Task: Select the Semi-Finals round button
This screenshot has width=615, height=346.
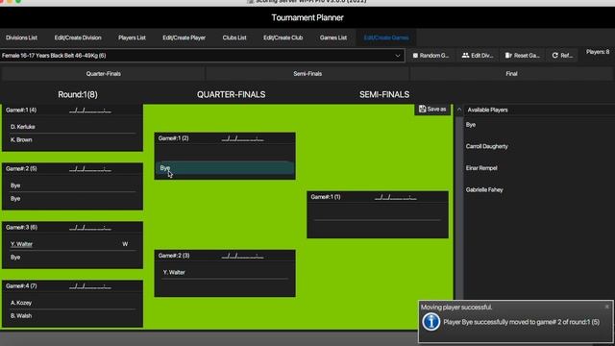Action: (x=307, y=74)
